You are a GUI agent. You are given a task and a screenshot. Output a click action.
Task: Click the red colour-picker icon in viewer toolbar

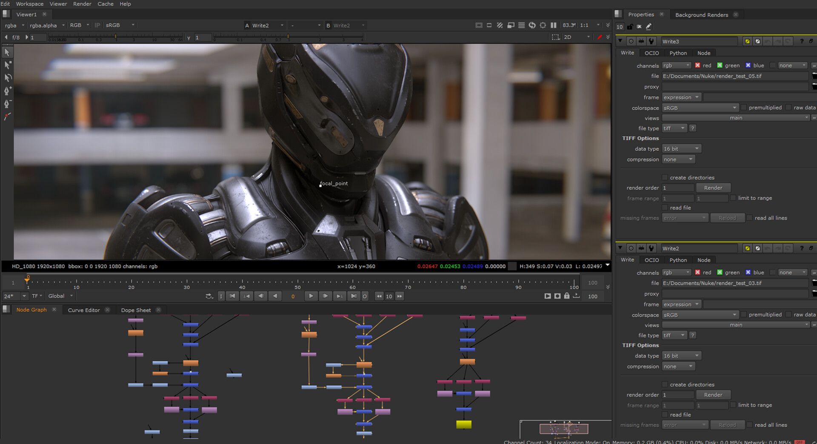tap(600, 37)
